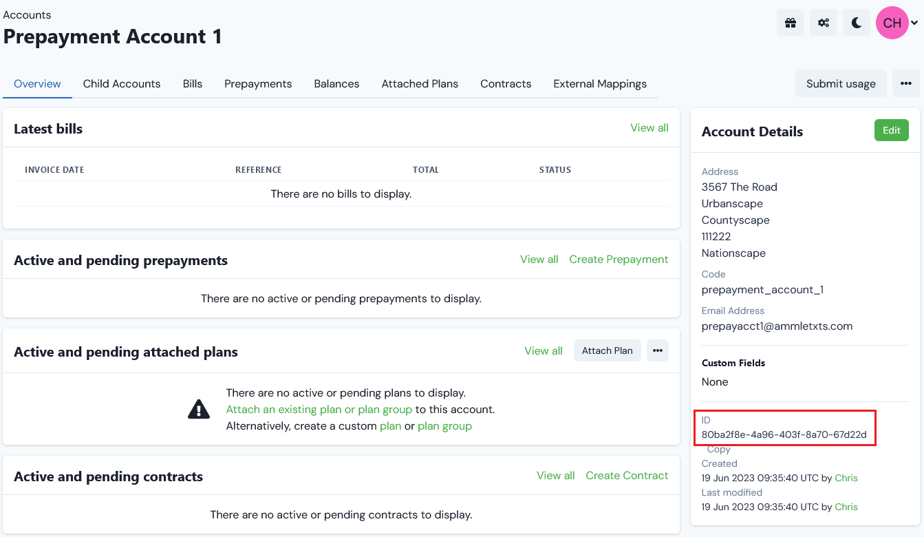Click the pink CH profile avatar

[892, 23]
